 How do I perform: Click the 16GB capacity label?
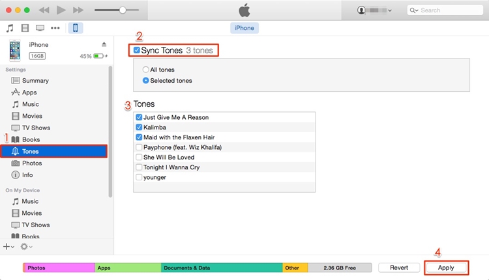(x=37, y=56)
